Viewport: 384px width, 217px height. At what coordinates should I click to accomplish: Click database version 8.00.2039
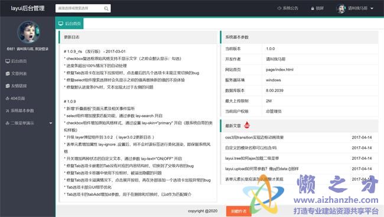(275, 90)
